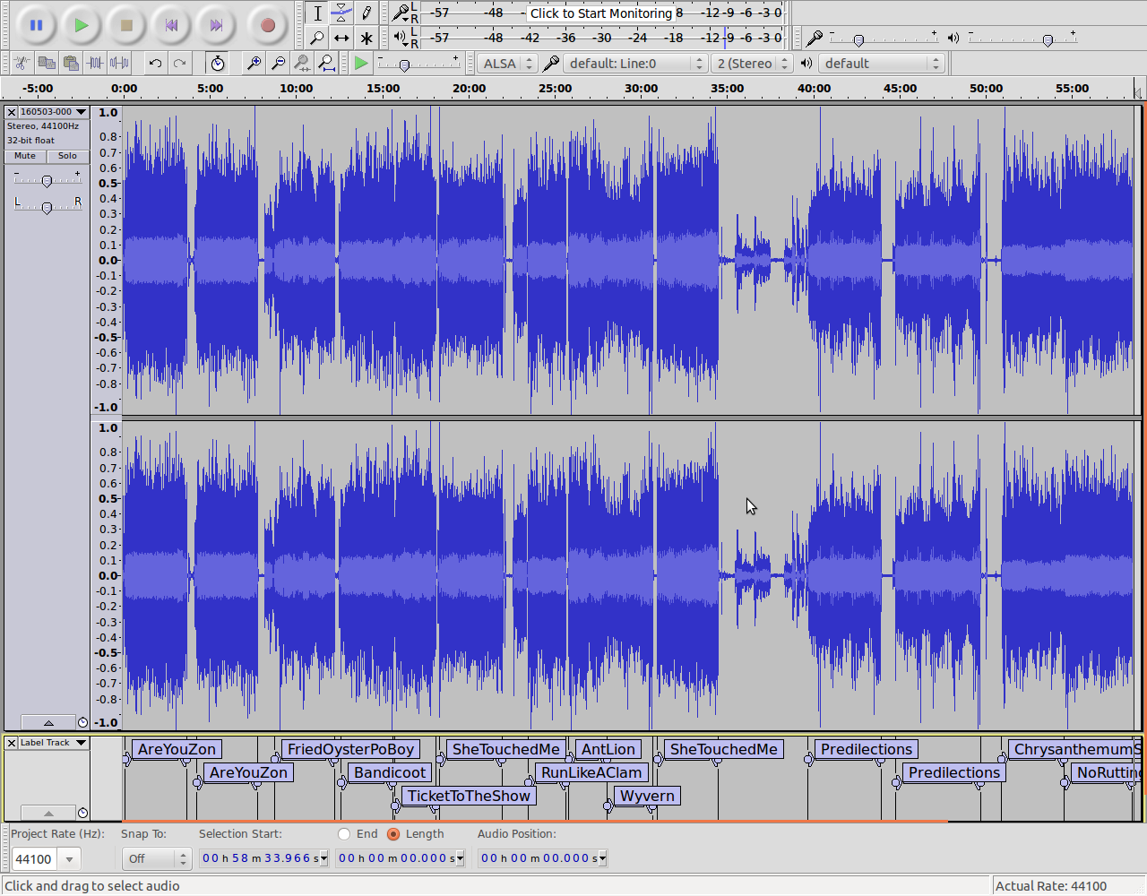This screenshot has height=896, width=1147.
Task: Click the Wyvern track label
Action: pos(647,796)
